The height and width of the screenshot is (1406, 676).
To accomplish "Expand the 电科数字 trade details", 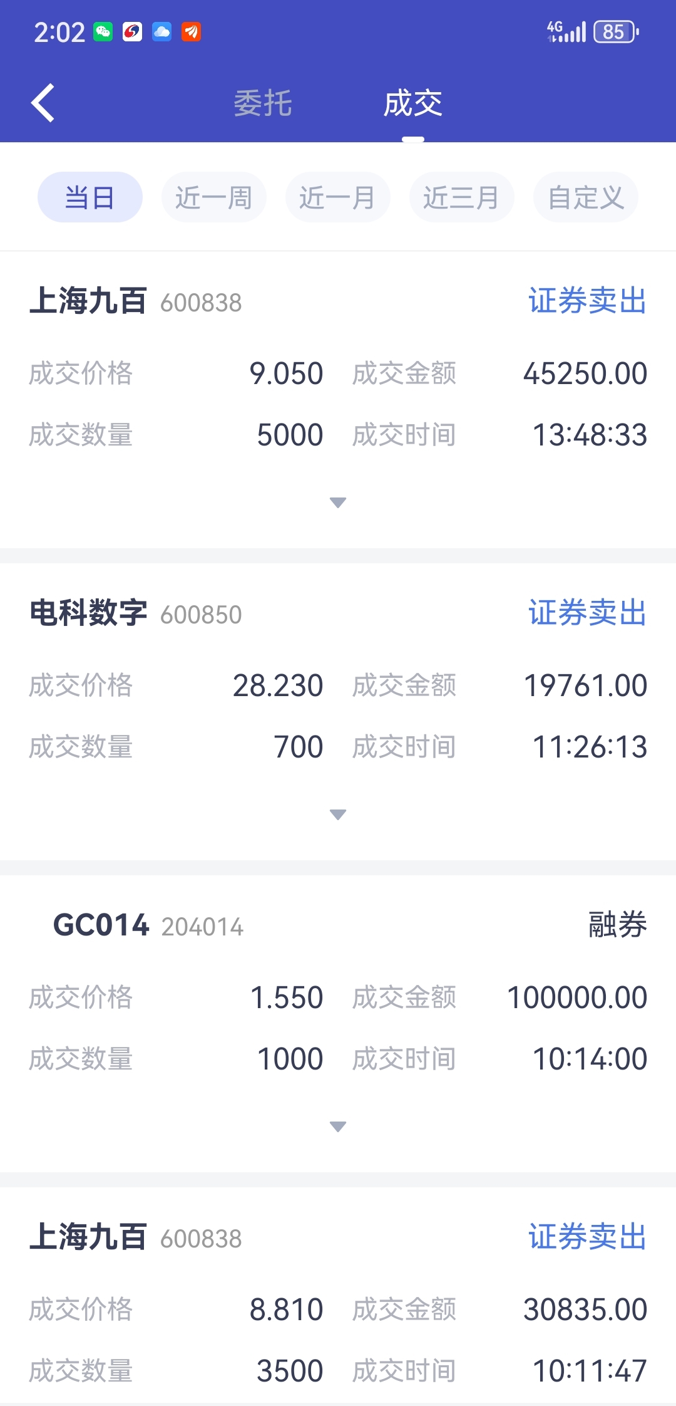I will pos(338,815).
